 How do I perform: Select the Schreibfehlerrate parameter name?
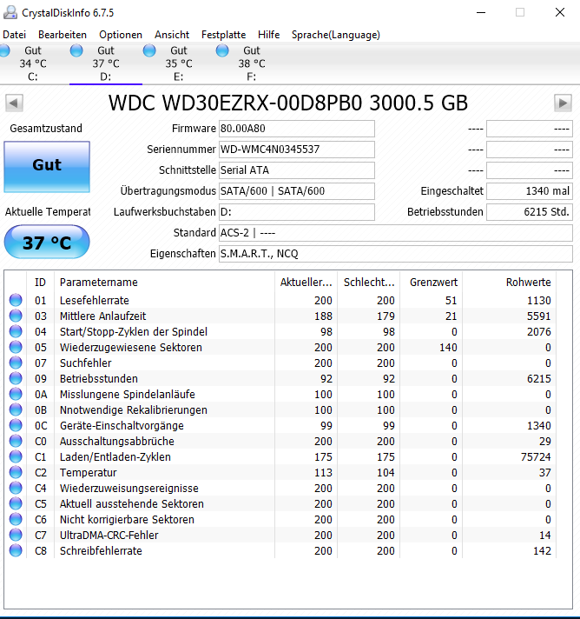[101, 551]
